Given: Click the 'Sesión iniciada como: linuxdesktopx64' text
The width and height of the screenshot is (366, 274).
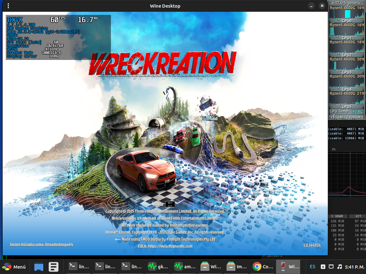Looking at the screenshot, I should 41,245.
